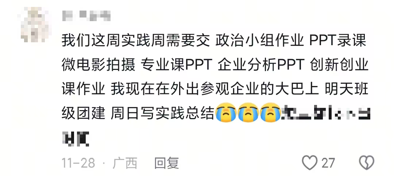Click the first crying emoji
Viewport: 394px width, 176px height.
tap(226, 112)
